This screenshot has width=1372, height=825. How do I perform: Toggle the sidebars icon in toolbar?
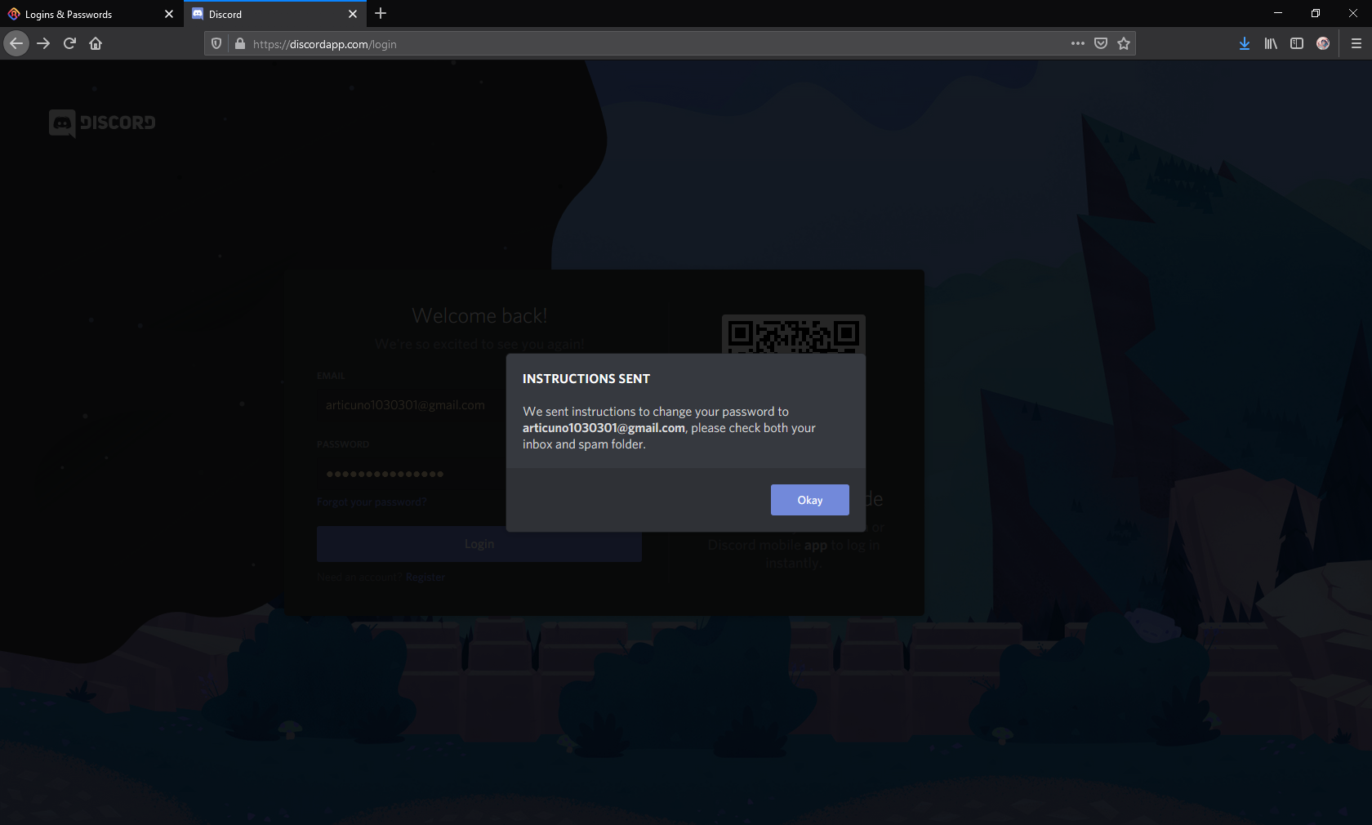(1297, 43)
